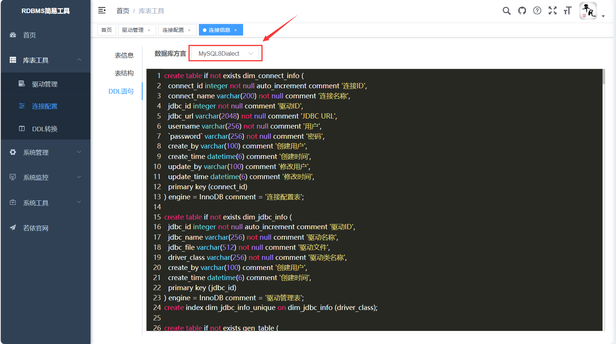The image size is (616, 344).
Task: Click the engine = InnoDB comment '连接配置表' line
Action: (x=234, y=197)
